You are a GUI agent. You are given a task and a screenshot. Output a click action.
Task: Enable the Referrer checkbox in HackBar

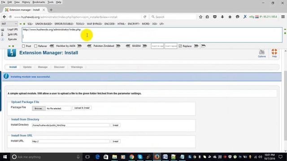click(x=36, y=46)
